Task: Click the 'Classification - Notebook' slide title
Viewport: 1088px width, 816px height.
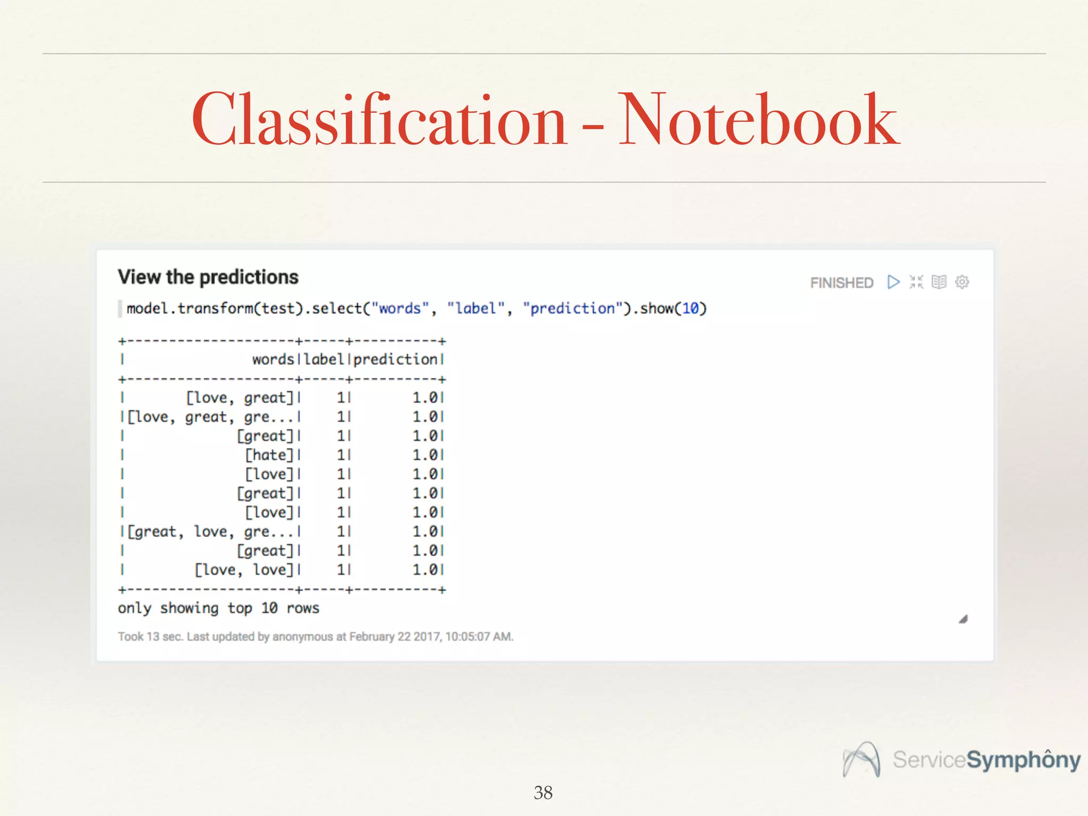Action: [545, 119]
